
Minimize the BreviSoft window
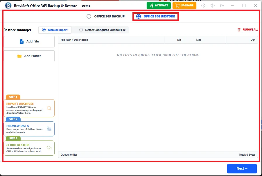pyautogui.click(x=232, y=6)
